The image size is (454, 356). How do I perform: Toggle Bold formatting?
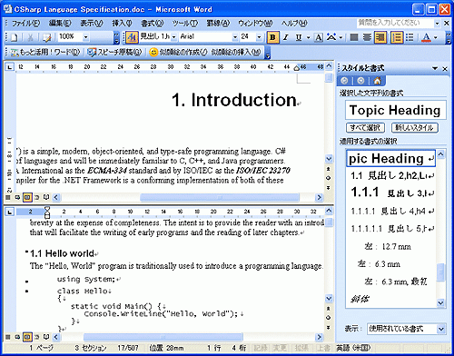click(272, 37)
